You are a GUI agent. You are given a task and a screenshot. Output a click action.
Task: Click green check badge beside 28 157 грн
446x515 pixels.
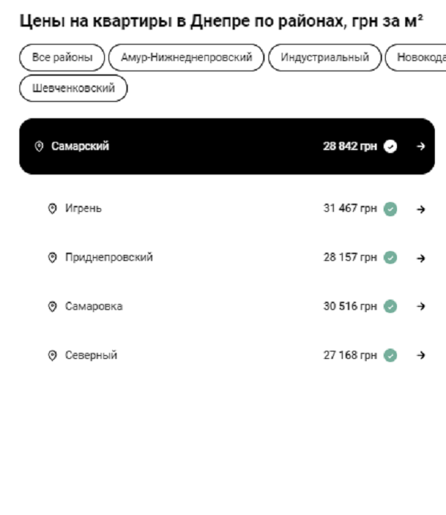tap(390, 258)
